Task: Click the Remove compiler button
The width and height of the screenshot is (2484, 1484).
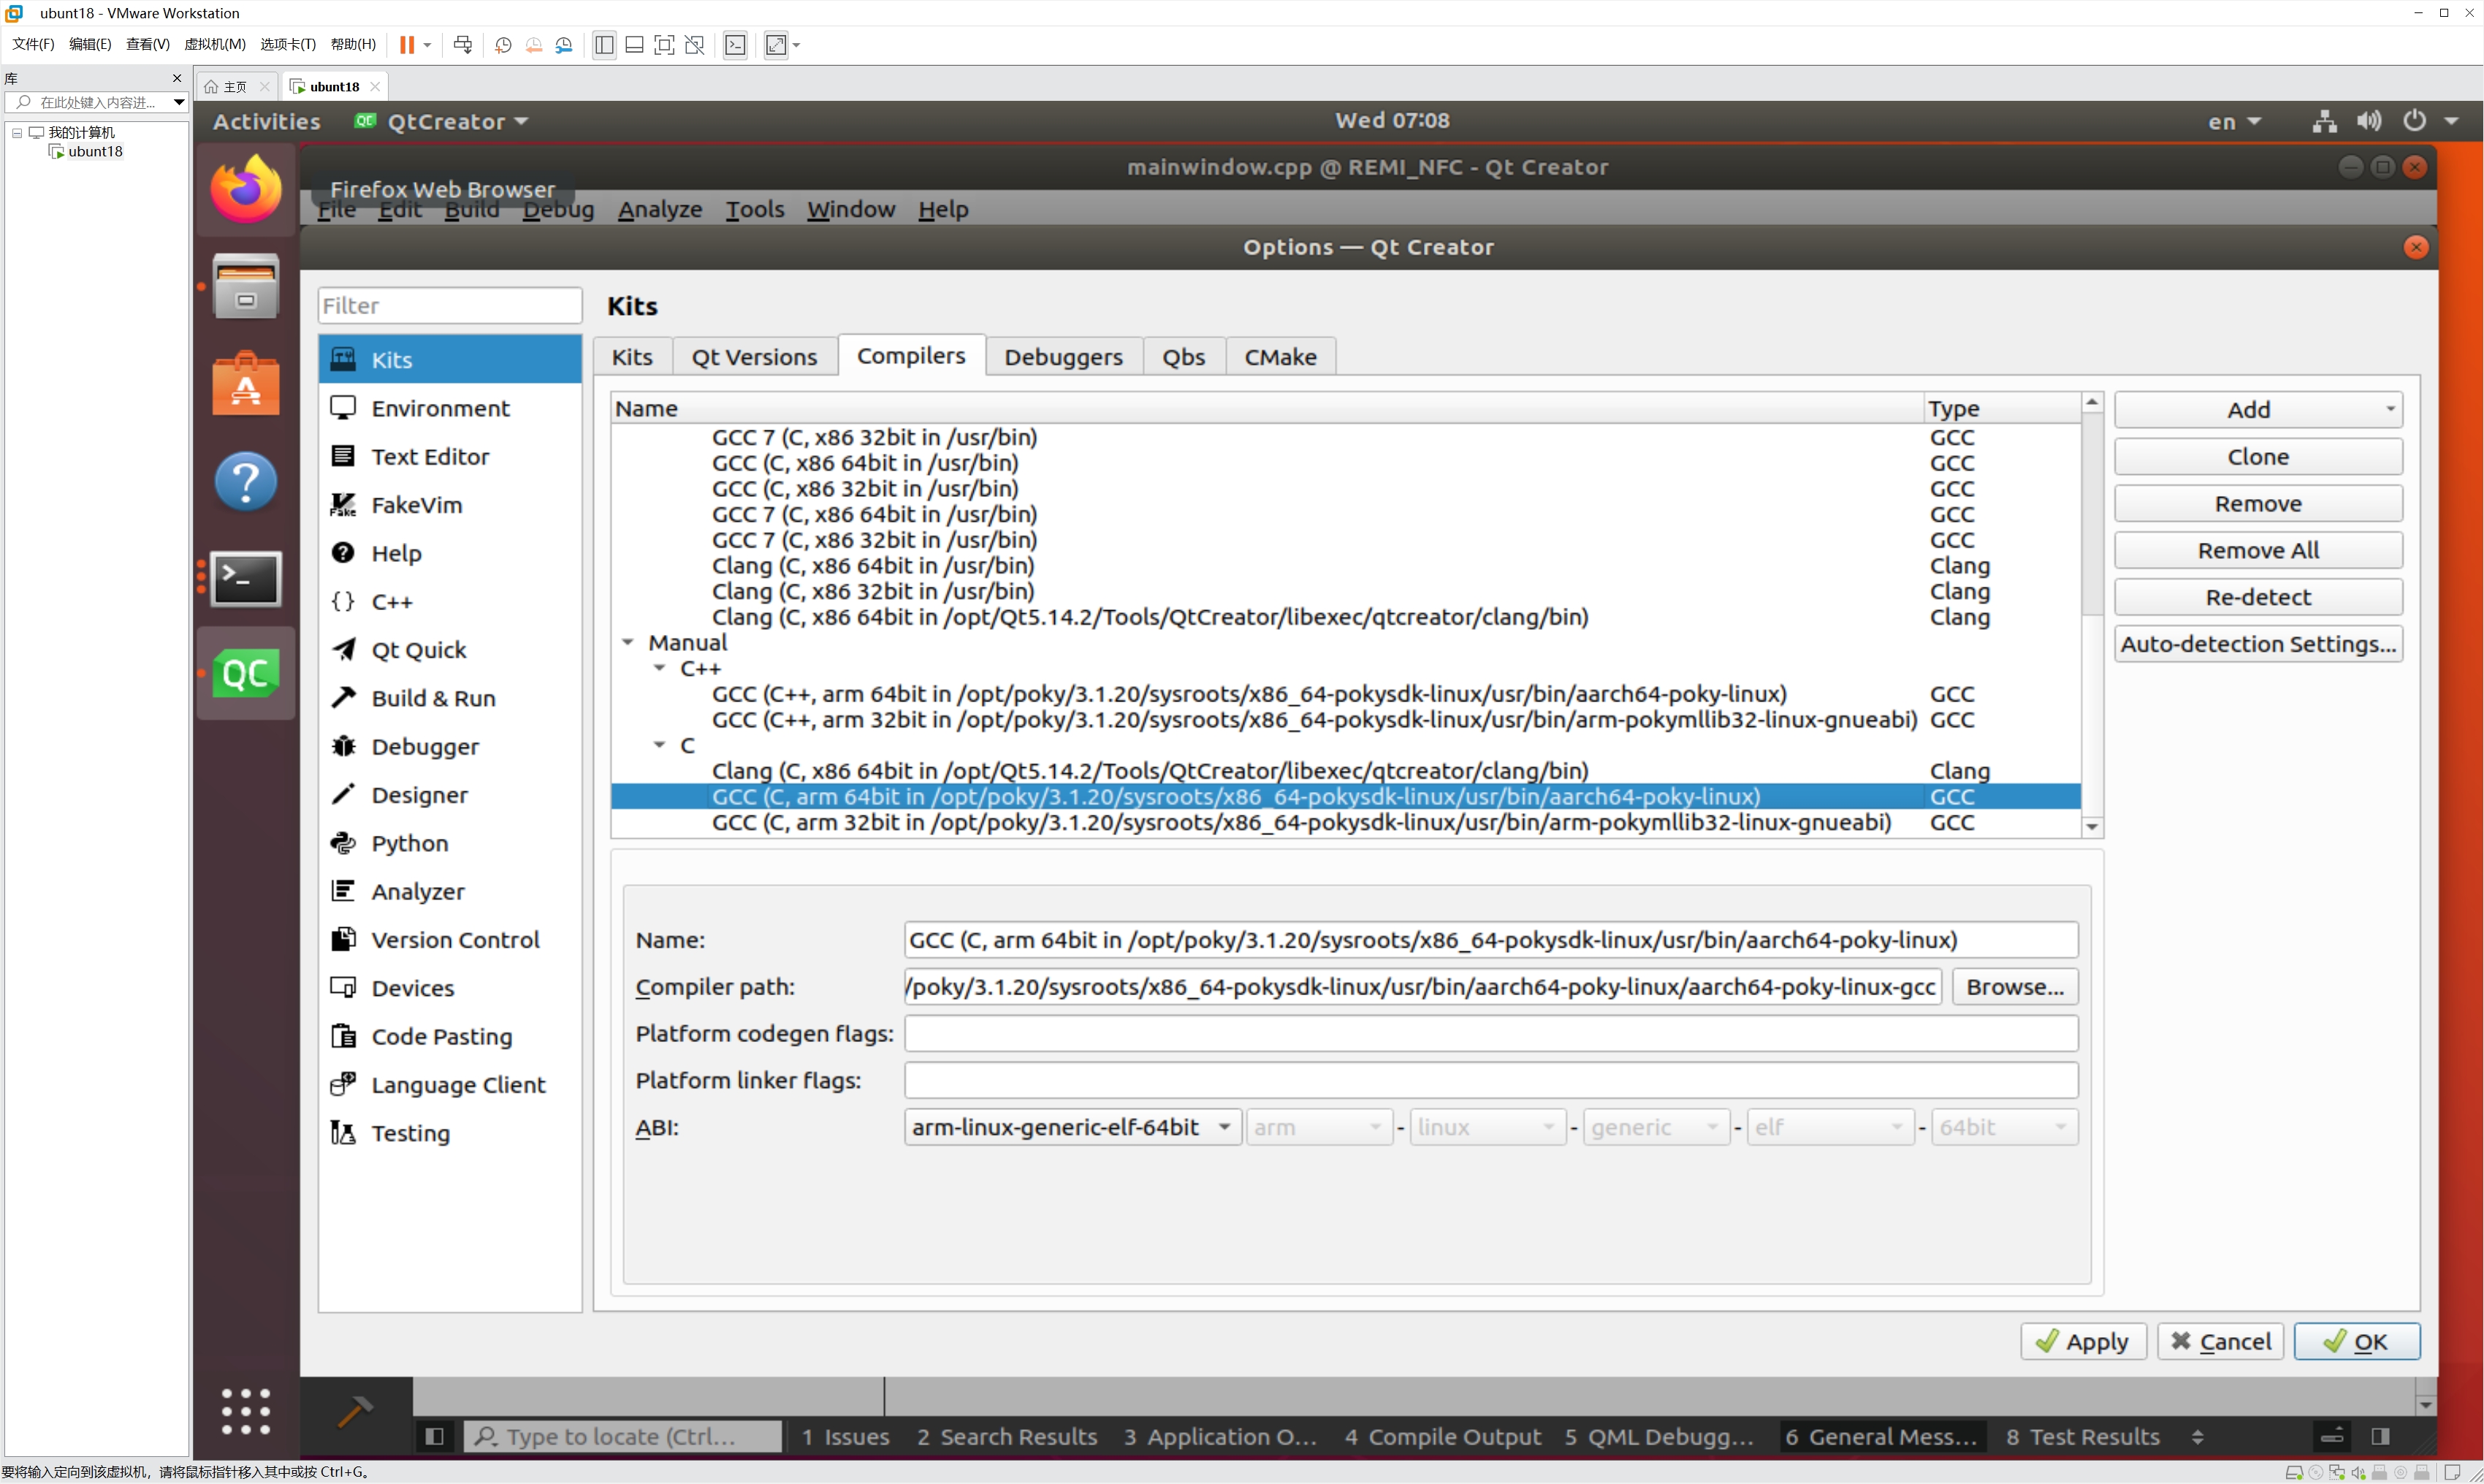Action: [2258, 504]
